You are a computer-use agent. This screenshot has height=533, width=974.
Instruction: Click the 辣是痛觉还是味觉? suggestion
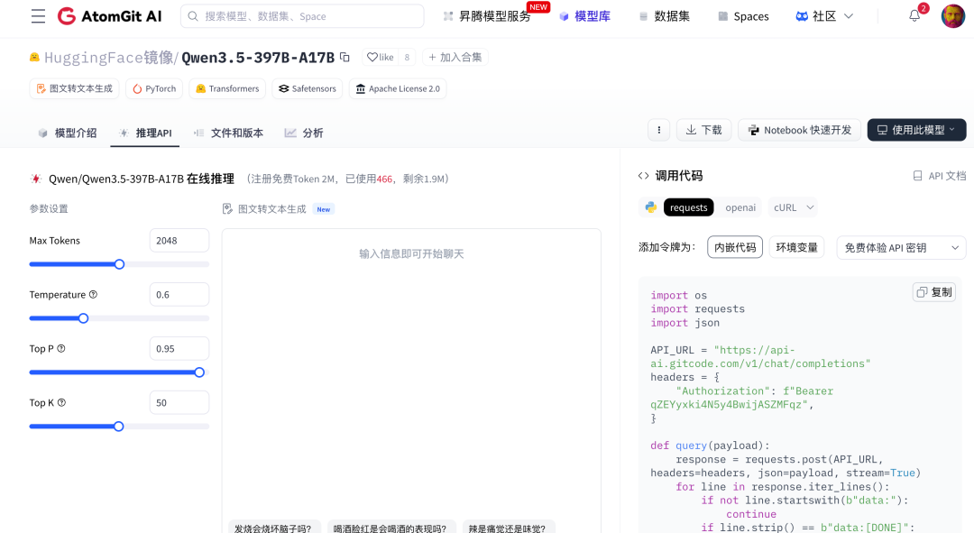508,528
